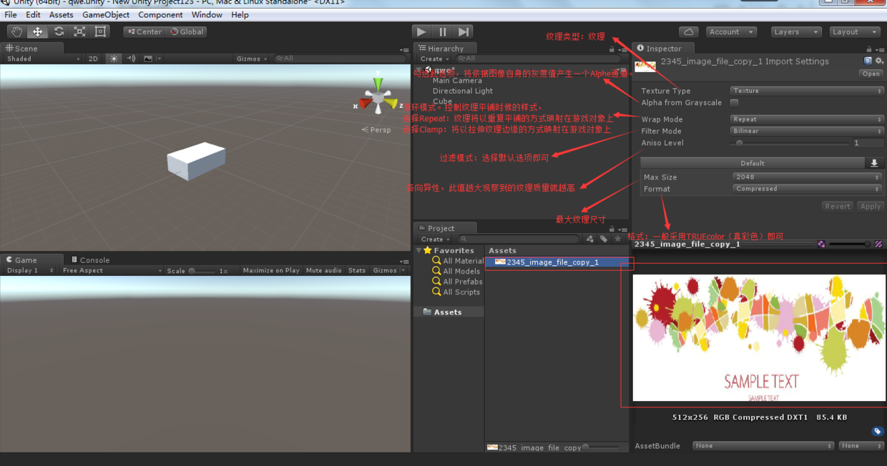Select the Rect Transform tool
The width and height of the screenshot is (887, 466).
point(100,31)
